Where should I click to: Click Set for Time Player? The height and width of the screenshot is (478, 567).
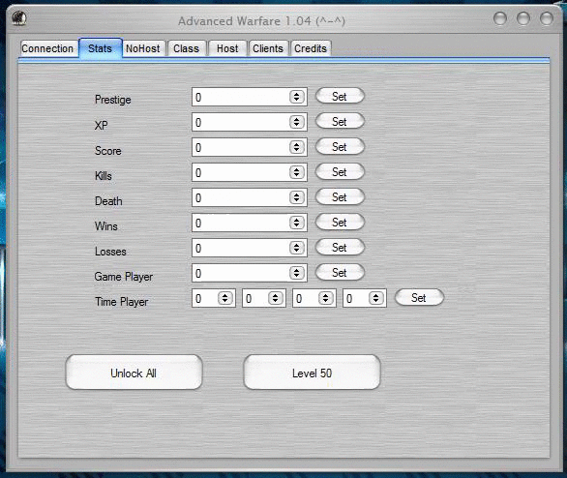pyautogui.click(x=419, y=297)
